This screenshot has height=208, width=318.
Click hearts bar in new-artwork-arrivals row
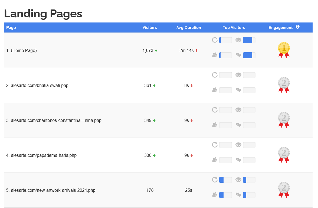pyautogui.click(x=249, y=195)
